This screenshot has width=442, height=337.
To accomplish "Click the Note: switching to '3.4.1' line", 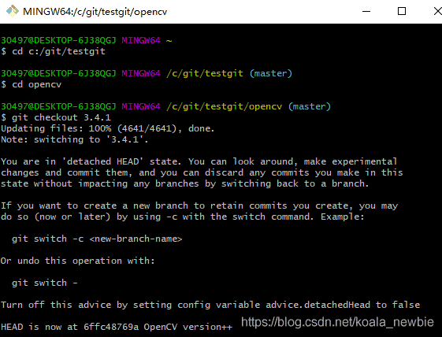I will (x=75, y=139).
